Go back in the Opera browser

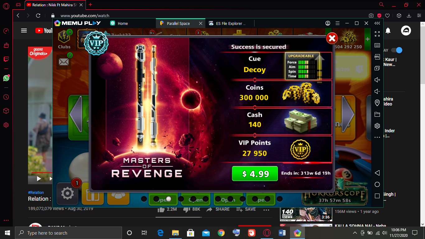(x=18, y=16)
